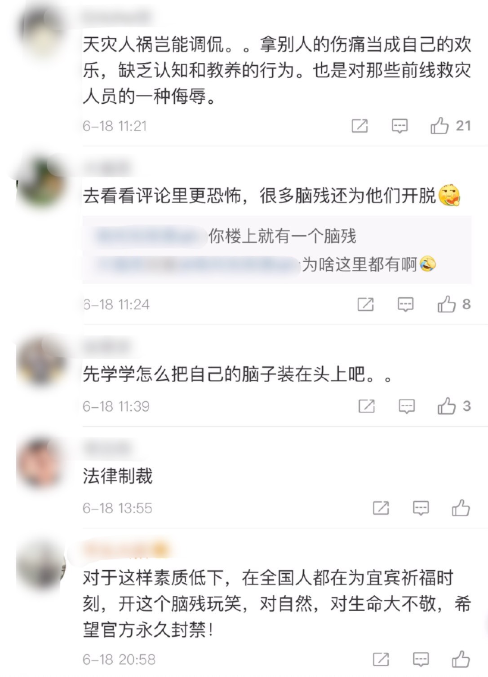Screen dimensions: 488x677
Task: Comment on the 6-18 11:39 post
Action: tap(407, 407)
